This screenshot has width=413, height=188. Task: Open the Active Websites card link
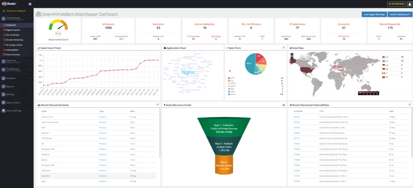click(x=204, y=24)
